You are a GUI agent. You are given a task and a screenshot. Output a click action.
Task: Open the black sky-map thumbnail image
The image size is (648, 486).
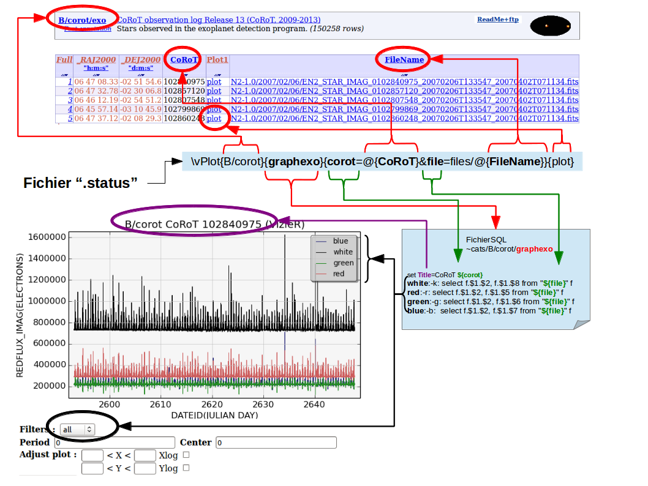click(x=550, y=26)
